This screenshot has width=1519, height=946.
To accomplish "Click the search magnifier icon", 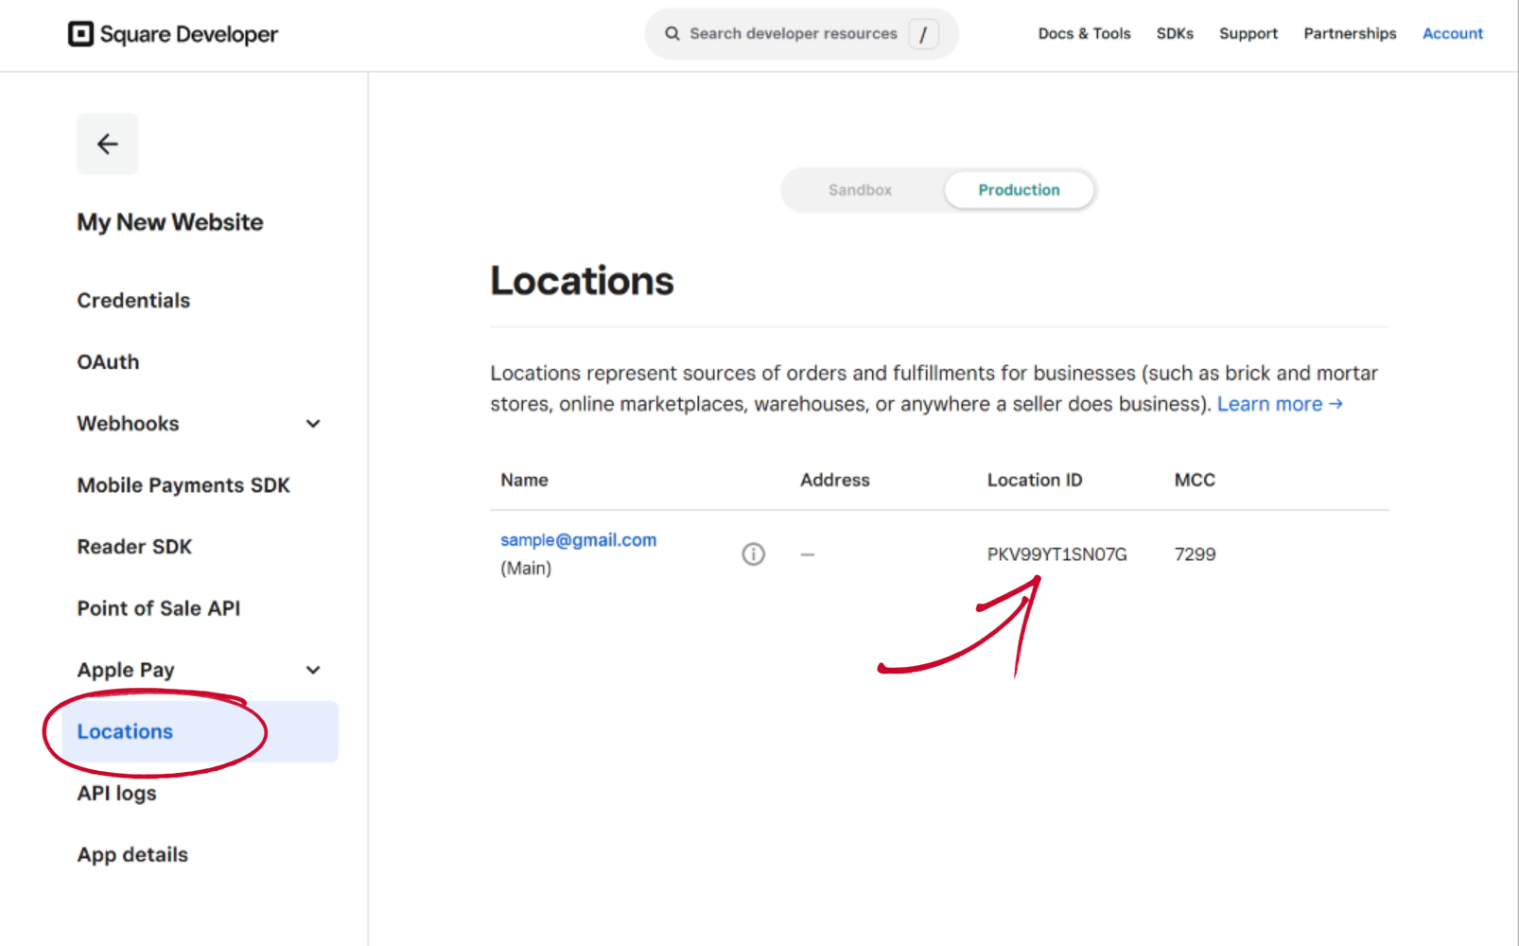I will click(x=672, y=34).
